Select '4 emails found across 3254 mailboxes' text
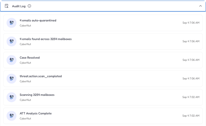The height and width of the screenshot is (126, 206). pyautogui.click(x=46, y=39)
